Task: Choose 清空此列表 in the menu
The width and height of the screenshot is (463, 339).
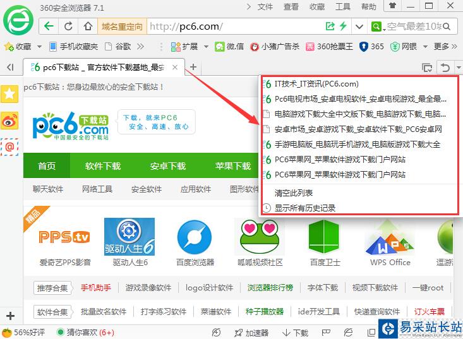Action: 359,193
